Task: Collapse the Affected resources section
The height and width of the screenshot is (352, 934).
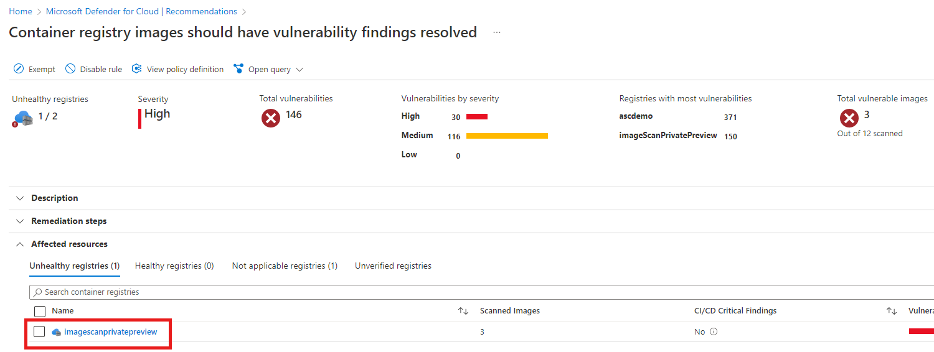Action: tap(19, 244)
